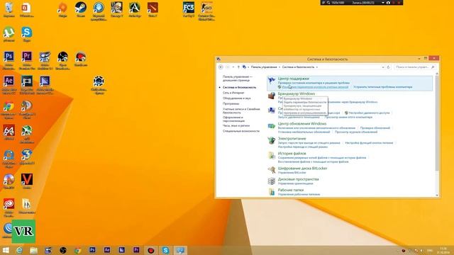Click the Электропитание battery icon
Screen dimensions: 454x255
pyautogui.click(x=271, y=140)
